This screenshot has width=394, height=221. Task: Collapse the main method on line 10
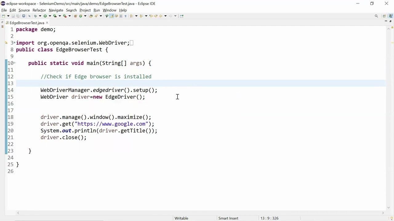[x=14, y=63]
